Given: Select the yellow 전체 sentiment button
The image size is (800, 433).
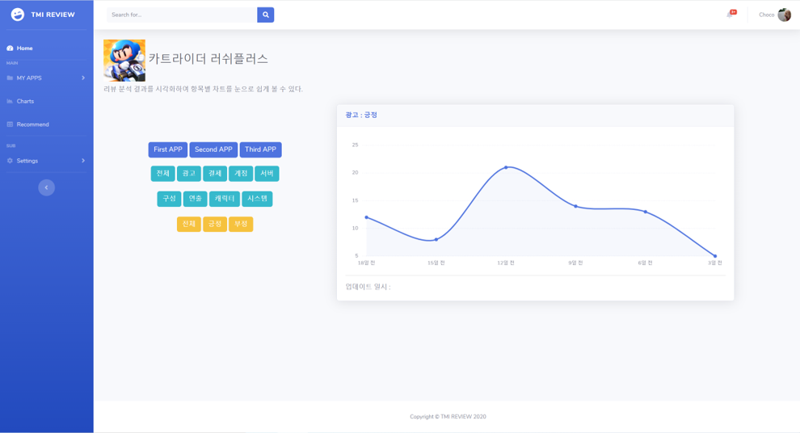Looking at the screenshot, I should (189, 224).
